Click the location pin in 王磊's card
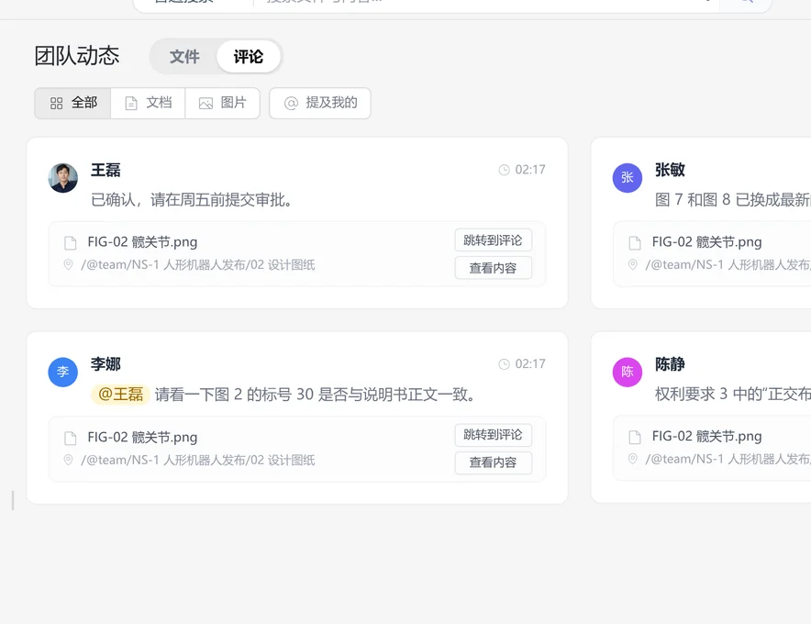The height and width of the screenshot is (624, 811). pyautogui.click(x=68, y=265)
